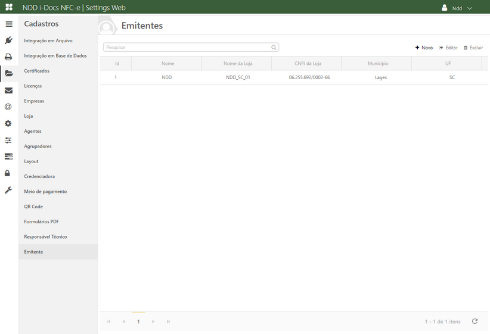490x334 pixels.
Task: Open Certificados in the Cadastros menu
Action: pos(37,71)
